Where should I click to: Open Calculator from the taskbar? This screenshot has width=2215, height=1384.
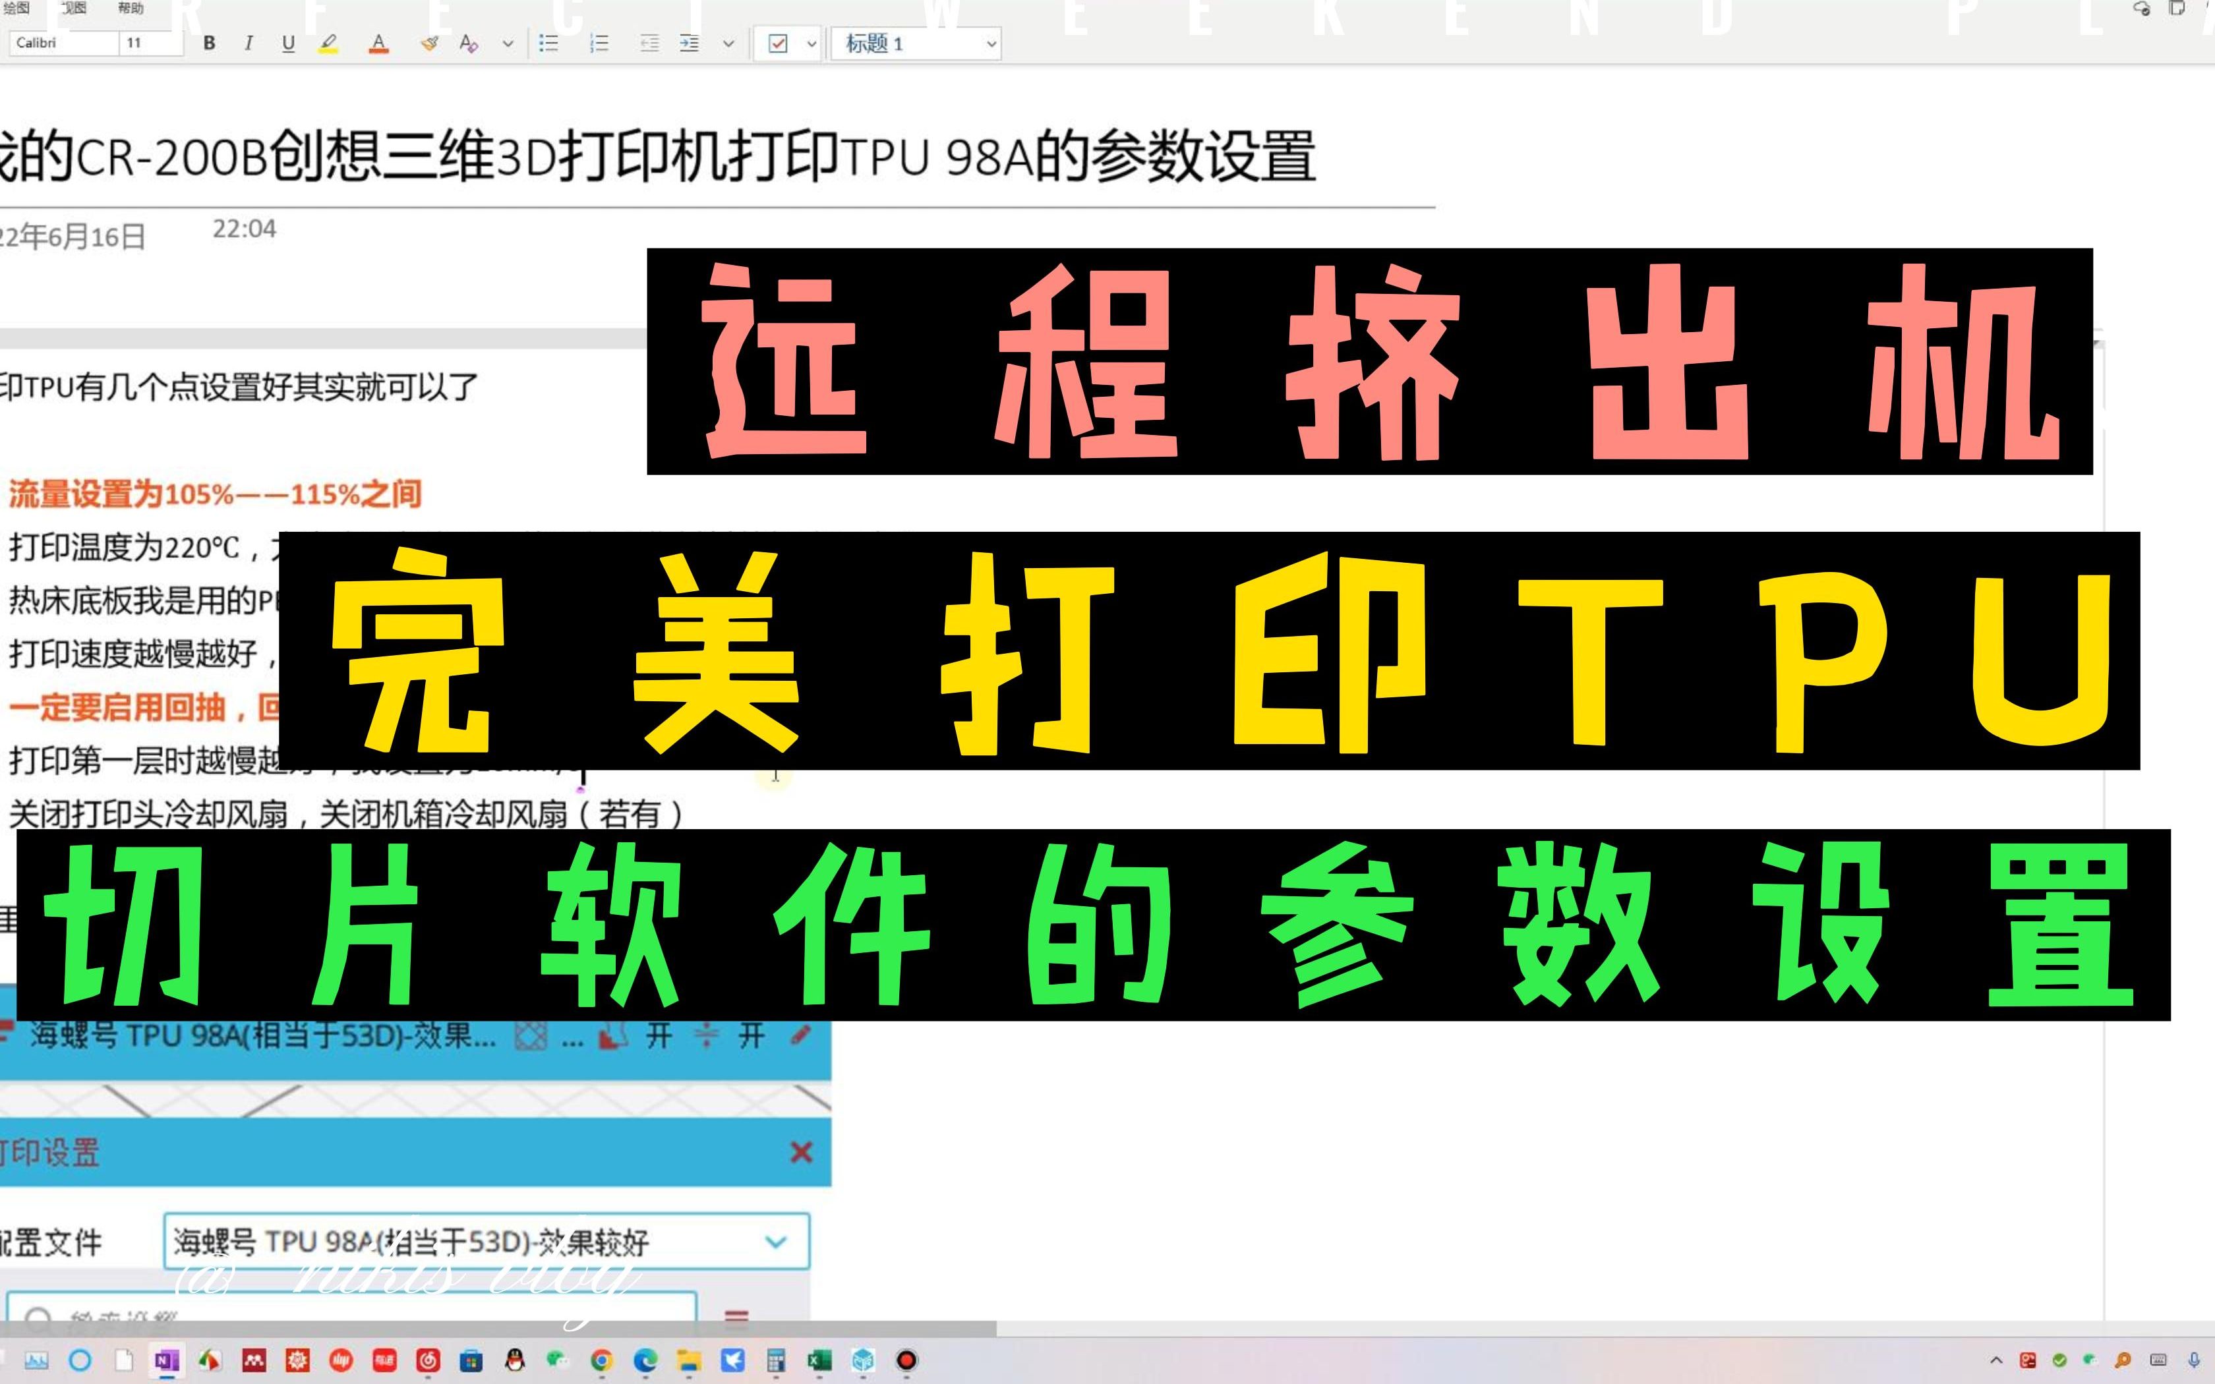tap(775, 1360)
